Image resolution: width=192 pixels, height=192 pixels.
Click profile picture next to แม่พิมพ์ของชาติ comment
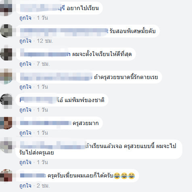(x=6, y=100)
